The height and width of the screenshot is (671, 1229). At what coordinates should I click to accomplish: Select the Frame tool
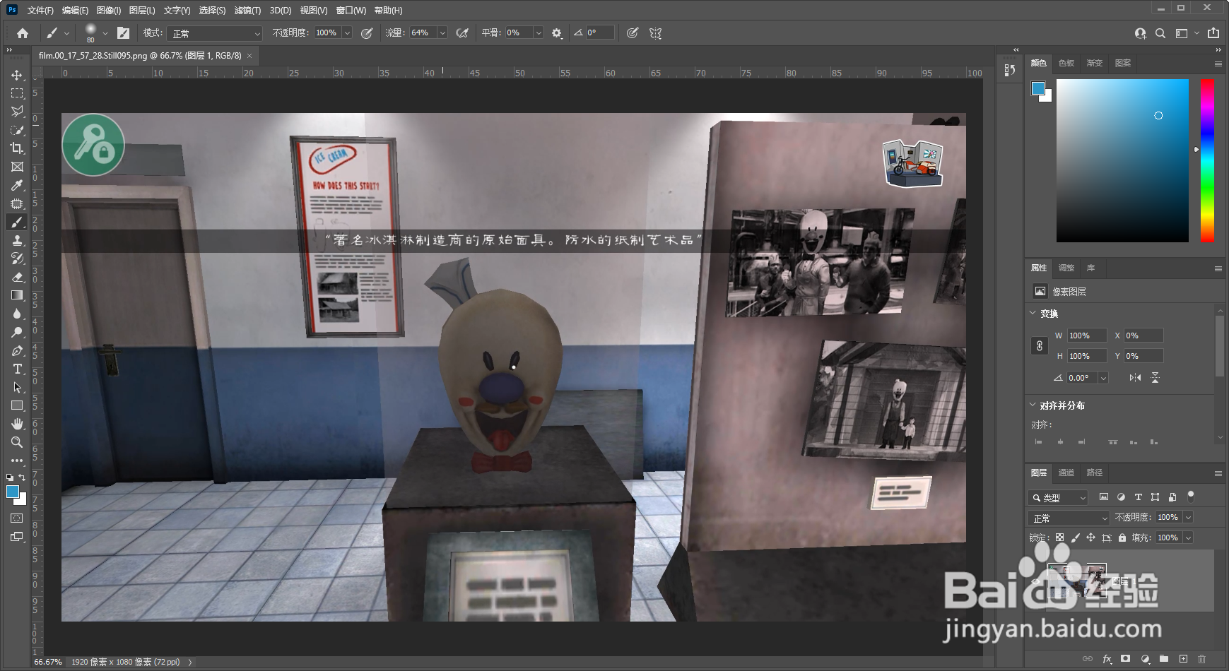tap(17, 167)
